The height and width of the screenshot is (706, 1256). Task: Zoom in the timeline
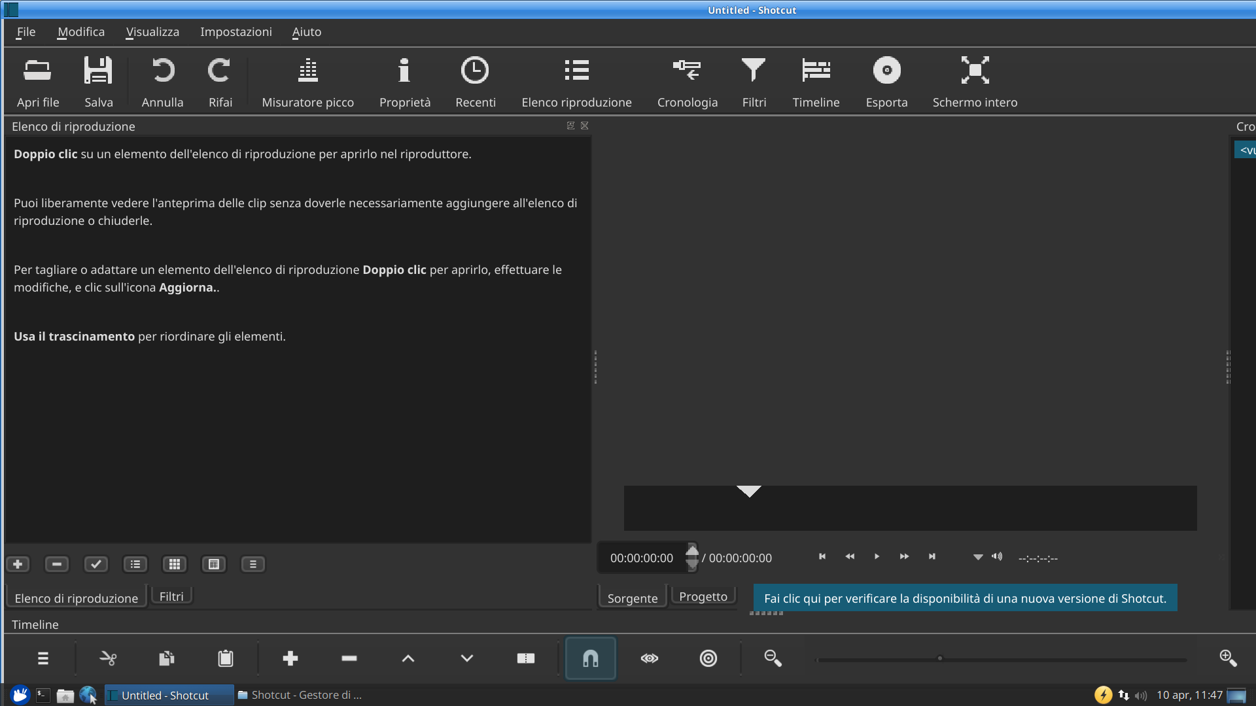coord(1228,658)
